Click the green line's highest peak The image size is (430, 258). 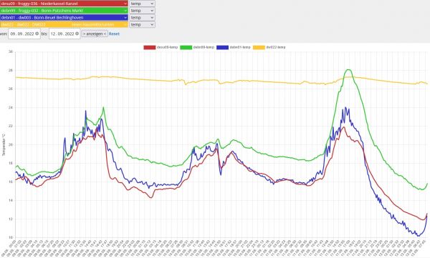pos(348,69)
